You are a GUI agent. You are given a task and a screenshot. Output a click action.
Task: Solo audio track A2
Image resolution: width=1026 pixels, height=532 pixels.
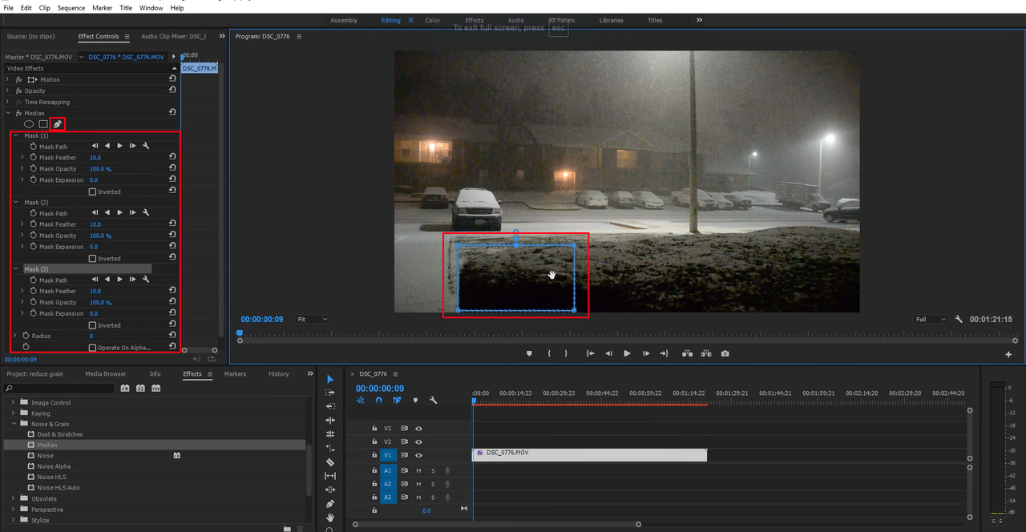(x=433, y=484)
